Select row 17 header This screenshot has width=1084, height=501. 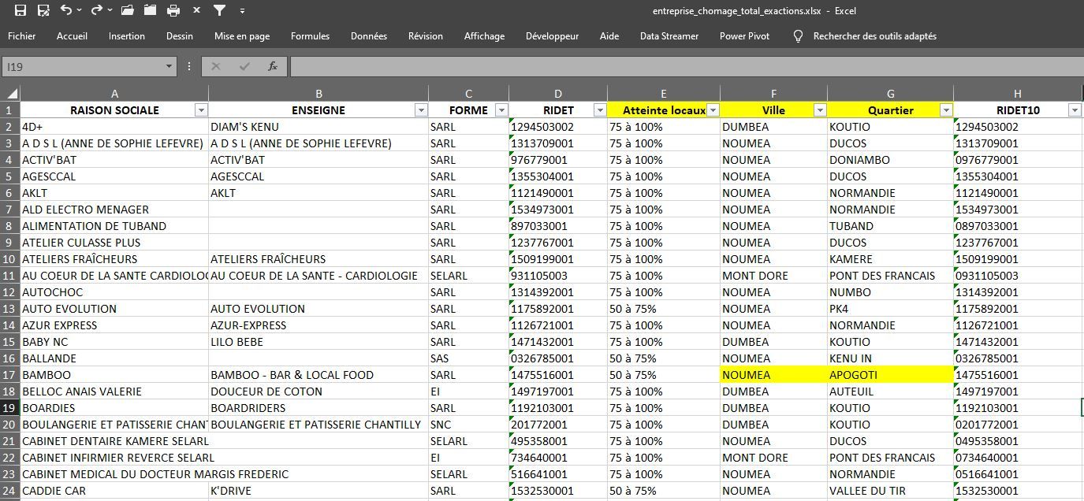[10, 375]
